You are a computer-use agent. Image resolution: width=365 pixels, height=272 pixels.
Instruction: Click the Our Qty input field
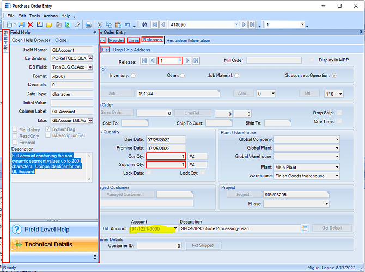pyautogui.click(x=166, y=157)
